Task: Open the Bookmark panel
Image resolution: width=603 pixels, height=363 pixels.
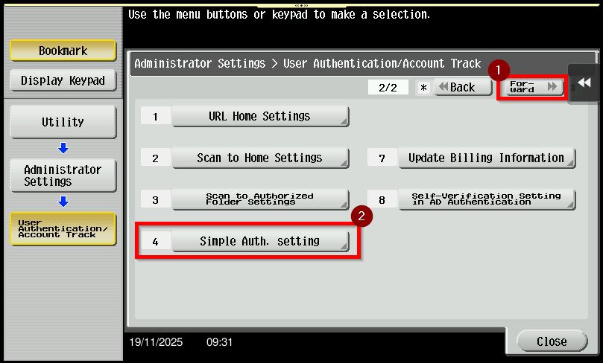Action: tap(63, 51)
